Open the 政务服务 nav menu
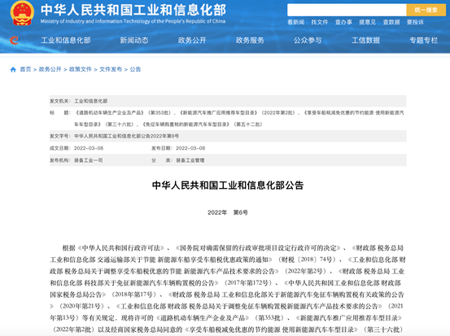 pyautogui.click(x=250, y=41)
